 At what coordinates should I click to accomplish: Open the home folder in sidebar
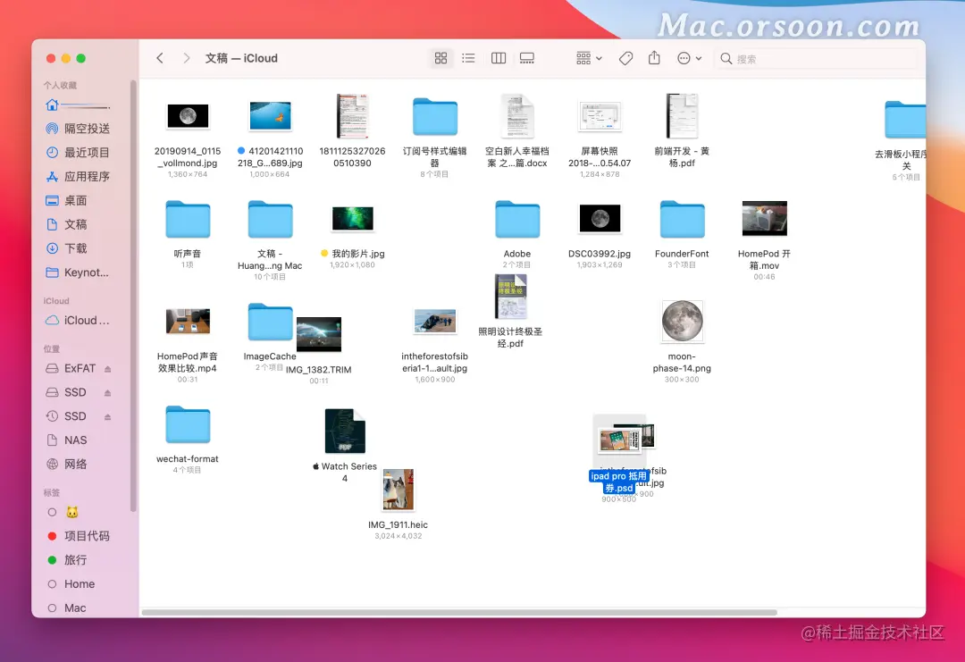click(x=80, y=105)
